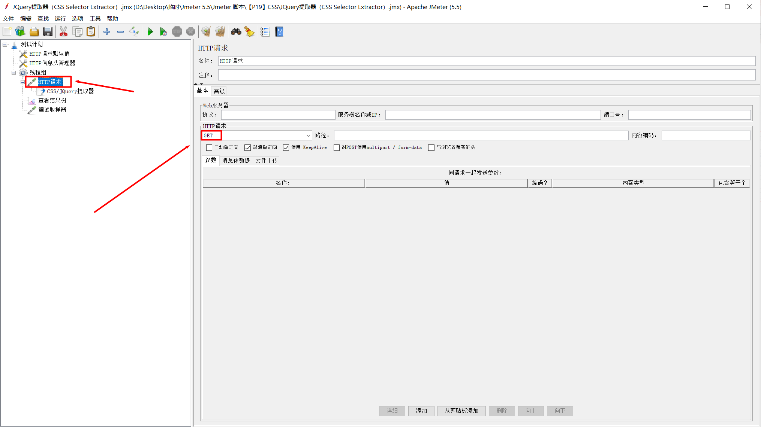This screenshot has height=427, width=761.
Task: Select 调试取样器 tree node
Action: (52, 110)
